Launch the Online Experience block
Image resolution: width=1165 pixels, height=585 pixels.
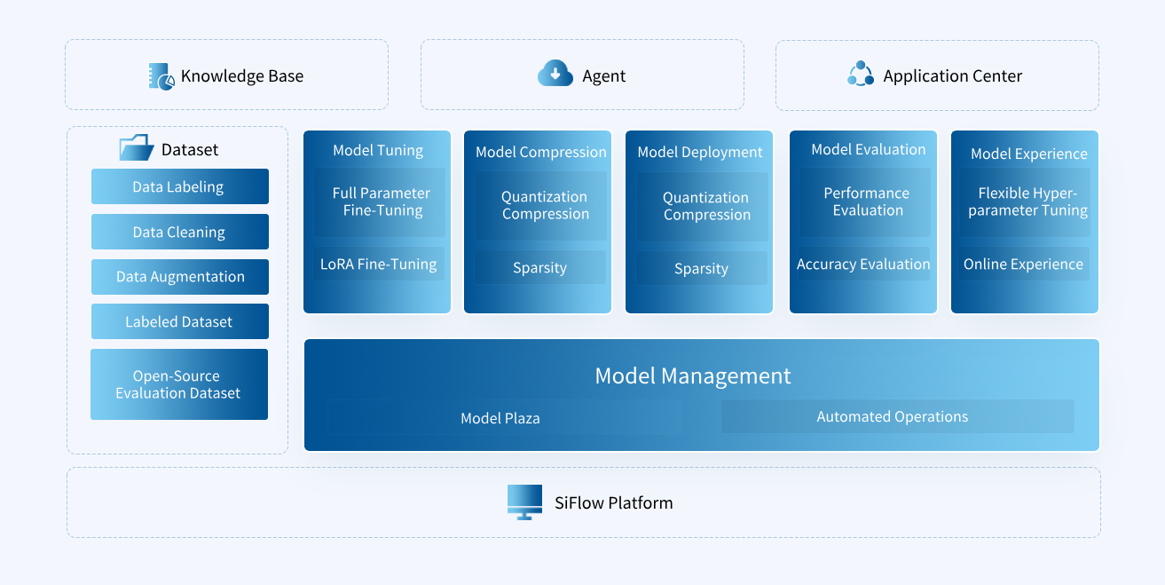click(x=1023, y=265)
